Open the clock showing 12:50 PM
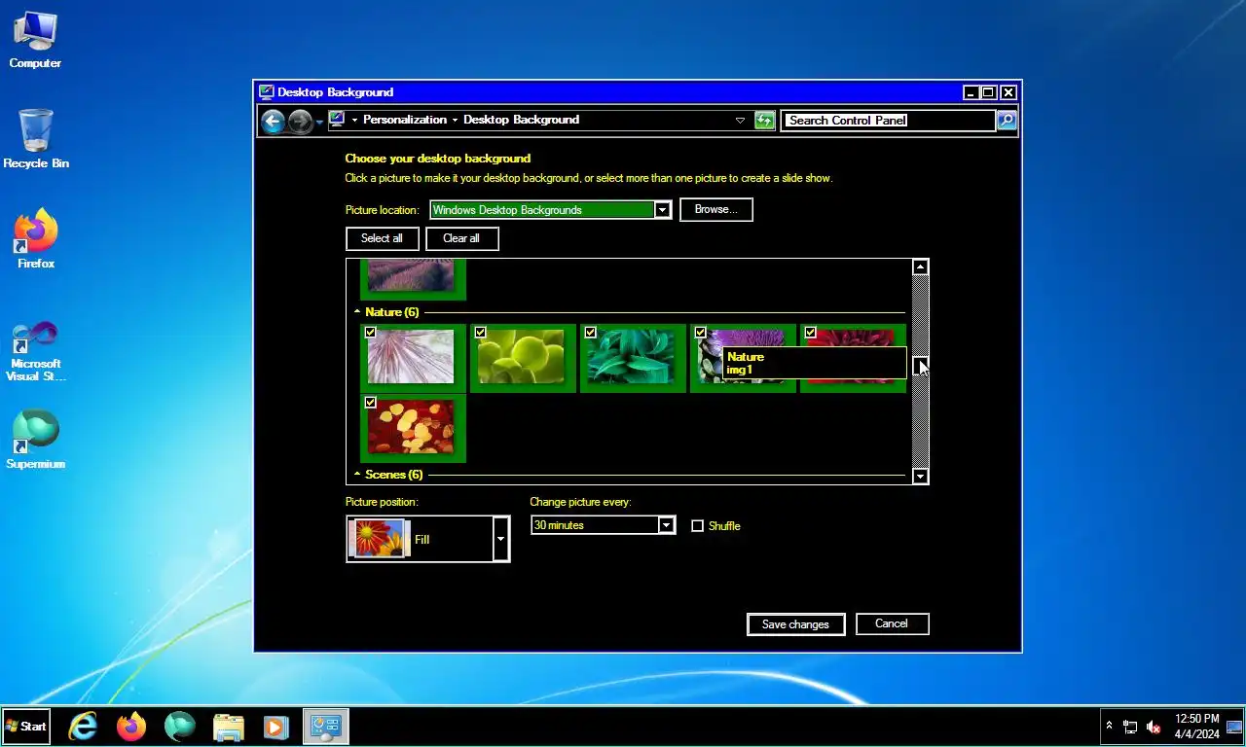Image resolution: width=1246 pixels, height=747 pixels. (1196, 727)
